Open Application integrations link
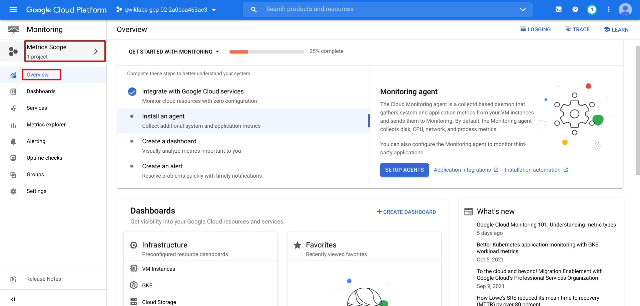 (466, 170)
